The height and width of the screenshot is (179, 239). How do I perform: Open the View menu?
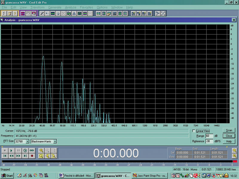tap(23, 7)
